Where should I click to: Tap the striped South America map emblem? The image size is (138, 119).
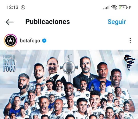coord(129,62)
